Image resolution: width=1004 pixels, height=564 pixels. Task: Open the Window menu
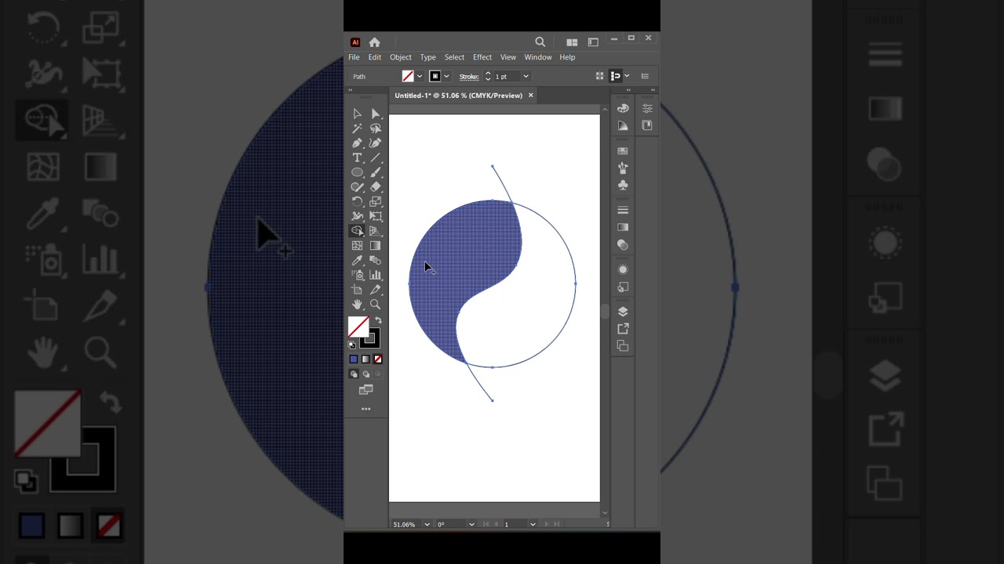point(538,57)
